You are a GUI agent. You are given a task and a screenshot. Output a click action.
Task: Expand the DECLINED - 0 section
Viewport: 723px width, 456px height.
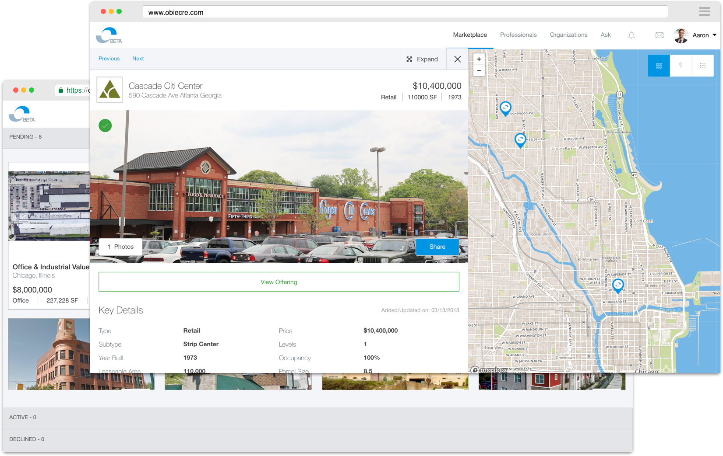coord(317,439)
